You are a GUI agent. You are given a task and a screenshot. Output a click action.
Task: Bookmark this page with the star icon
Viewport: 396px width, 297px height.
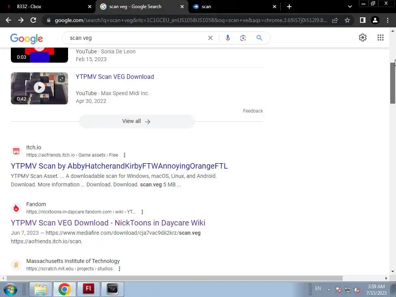click(x=347, y=20)
